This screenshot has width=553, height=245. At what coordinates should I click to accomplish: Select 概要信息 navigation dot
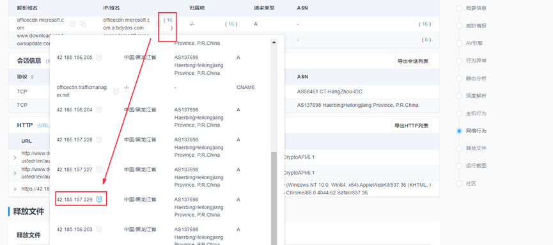pos(459,8)
